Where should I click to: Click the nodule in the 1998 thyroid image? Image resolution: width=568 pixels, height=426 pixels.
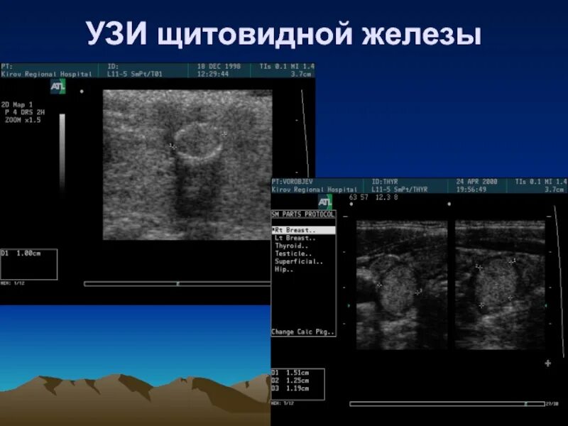[198, 141]
